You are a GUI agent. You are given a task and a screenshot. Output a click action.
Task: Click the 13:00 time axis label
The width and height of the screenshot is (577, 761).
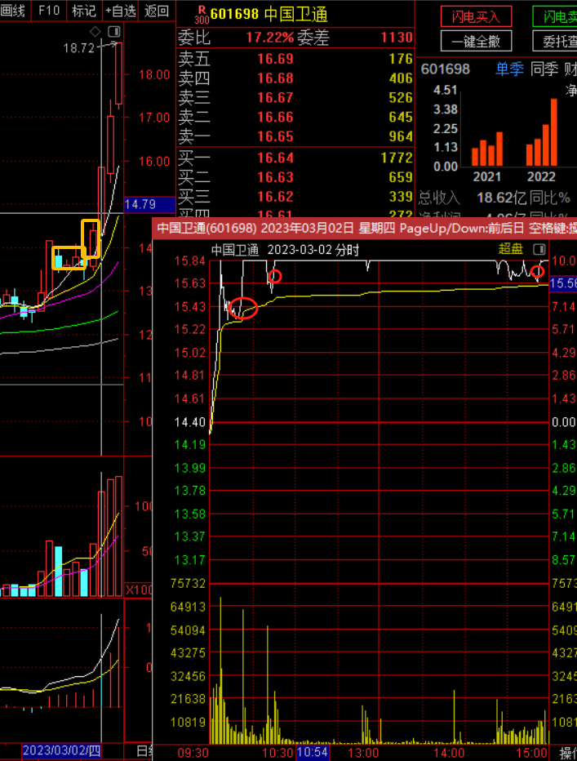click(363, 753)
